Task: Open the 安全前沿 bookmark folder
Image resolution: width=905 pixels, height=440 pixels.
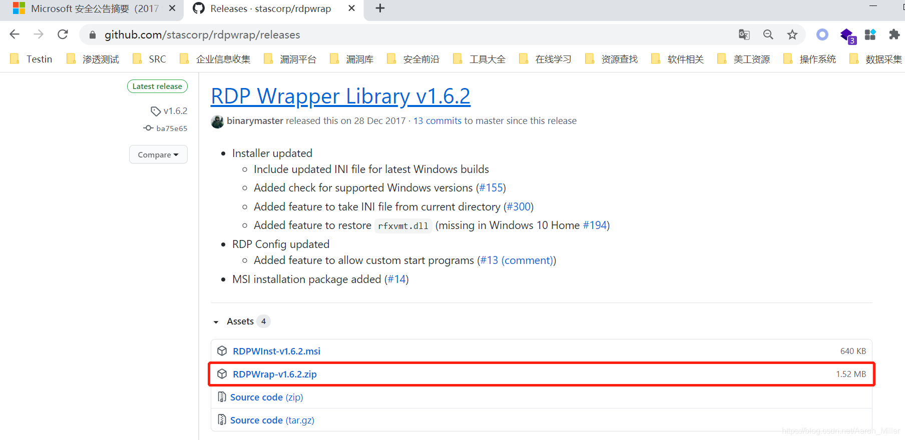Action: tap(413, 59)
